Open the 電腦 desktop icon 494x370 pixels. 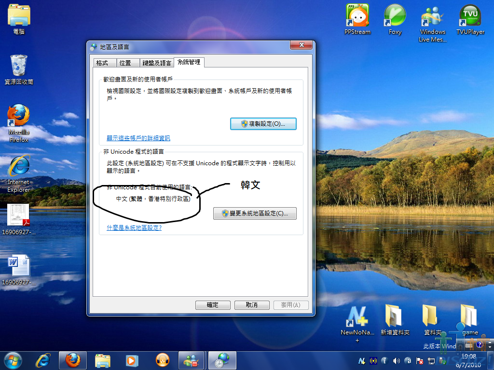click(19, 19)
